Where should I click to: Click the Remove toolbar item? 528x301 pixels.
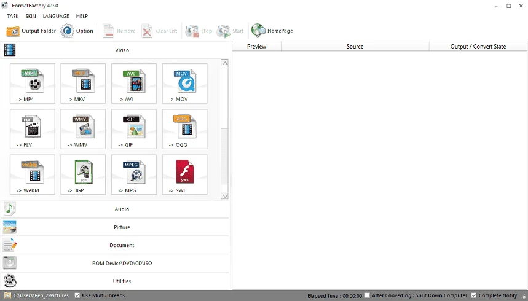point(119,31)
